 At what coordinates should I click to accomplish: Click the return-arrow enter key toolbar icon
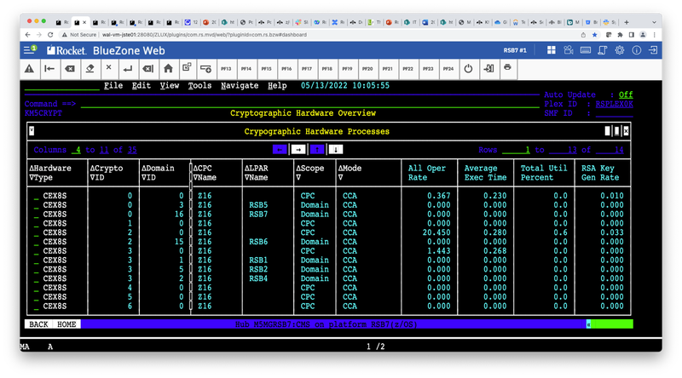[128, 69]
